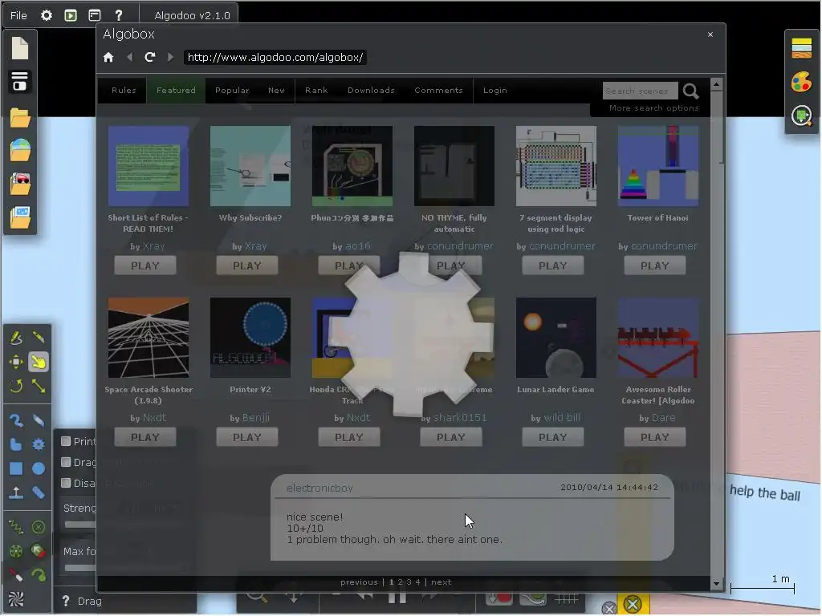Screen dimensions: 822x616
Task: Click the save scene icon
Action: pyautogui.click(x=20, y=82)
